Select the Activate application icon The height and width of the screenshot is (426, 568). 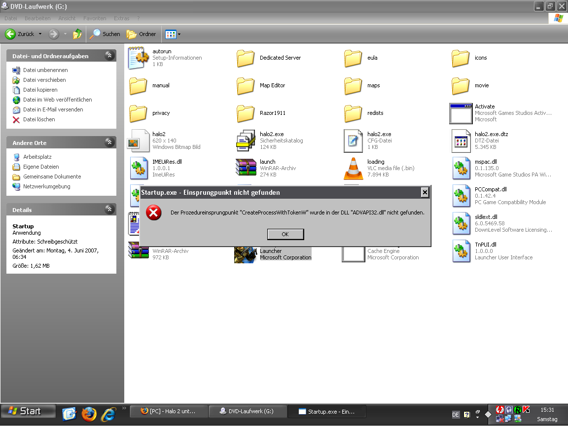pos(461,113)
